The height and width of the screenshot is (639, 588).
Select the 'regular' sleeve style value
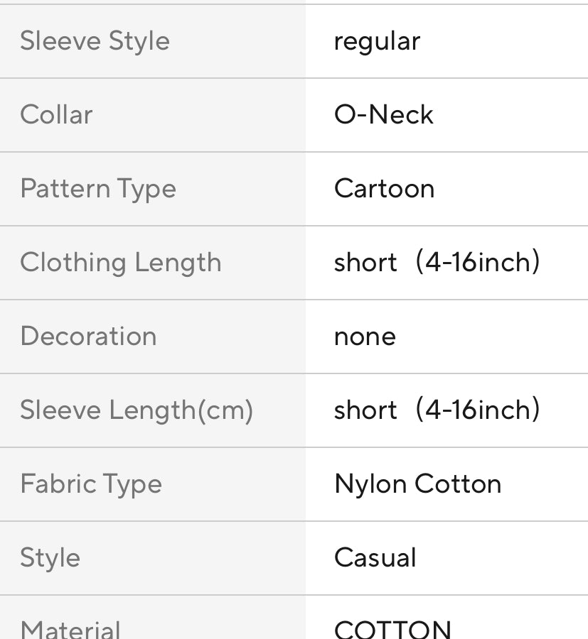coord(377,41)
